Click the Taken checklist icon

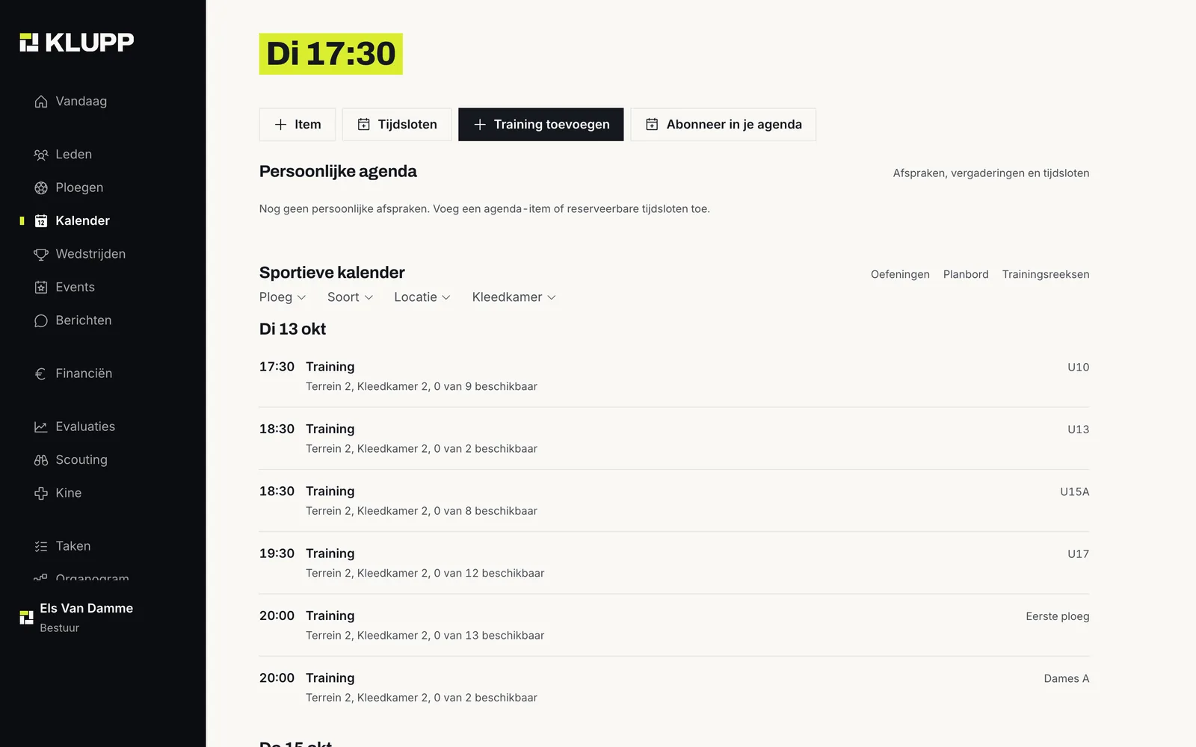(41, 546)
